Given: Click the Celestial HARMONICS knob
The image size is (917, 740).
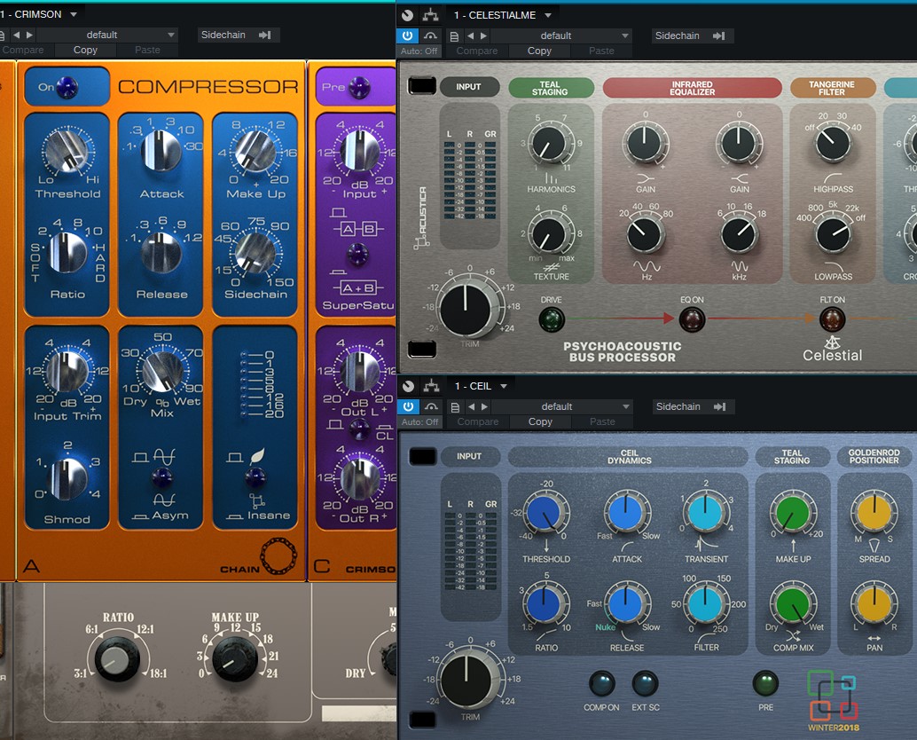Looking at the screenshot, I should (x=549, y=144).
